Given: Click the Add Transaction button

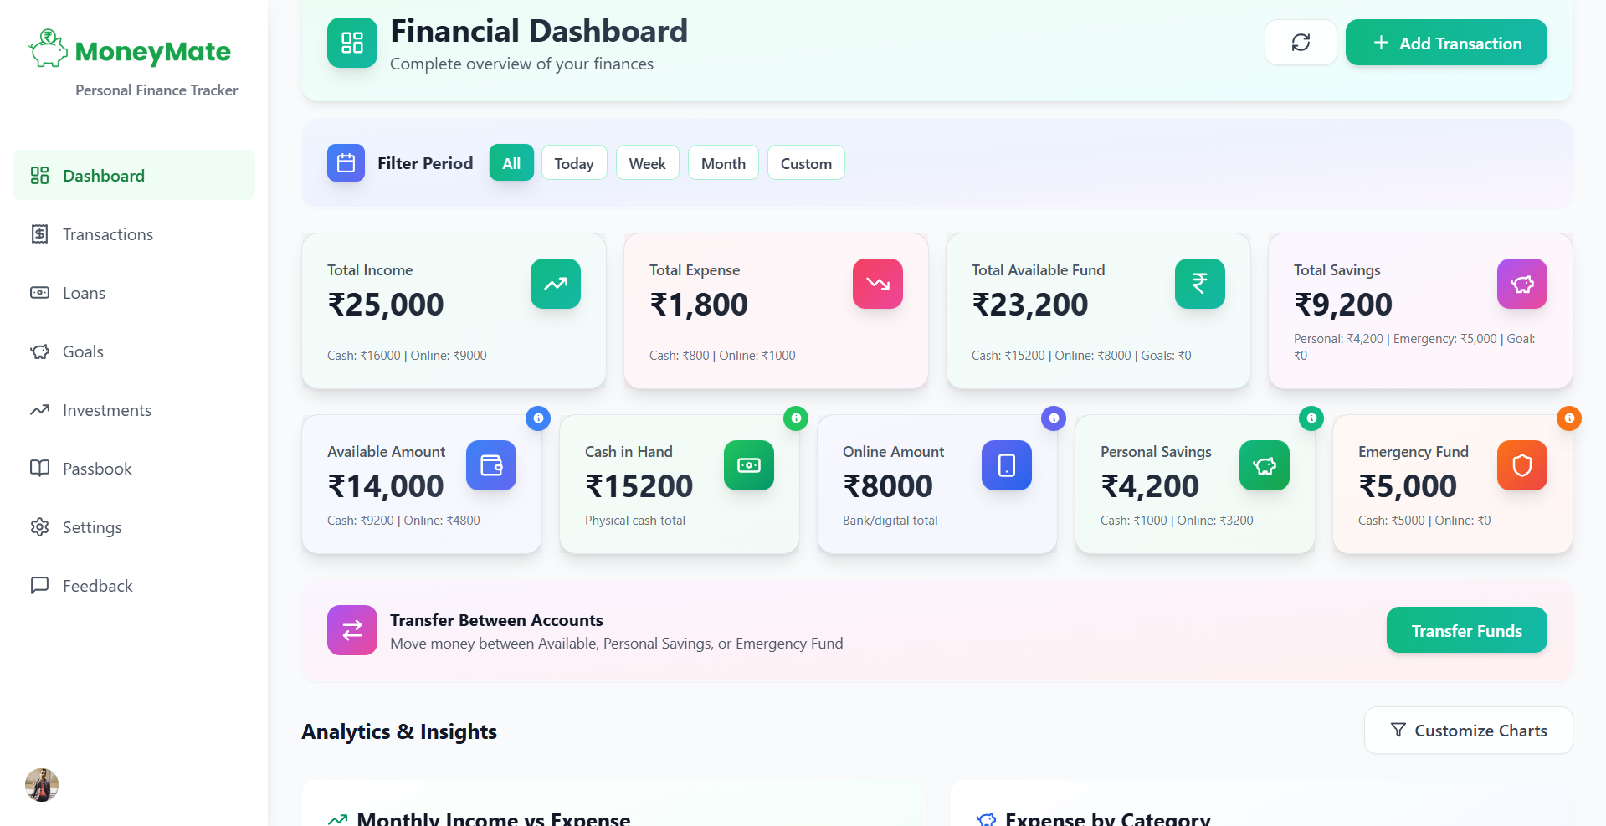Looking at the screenshot, I should coord(1445,42).
